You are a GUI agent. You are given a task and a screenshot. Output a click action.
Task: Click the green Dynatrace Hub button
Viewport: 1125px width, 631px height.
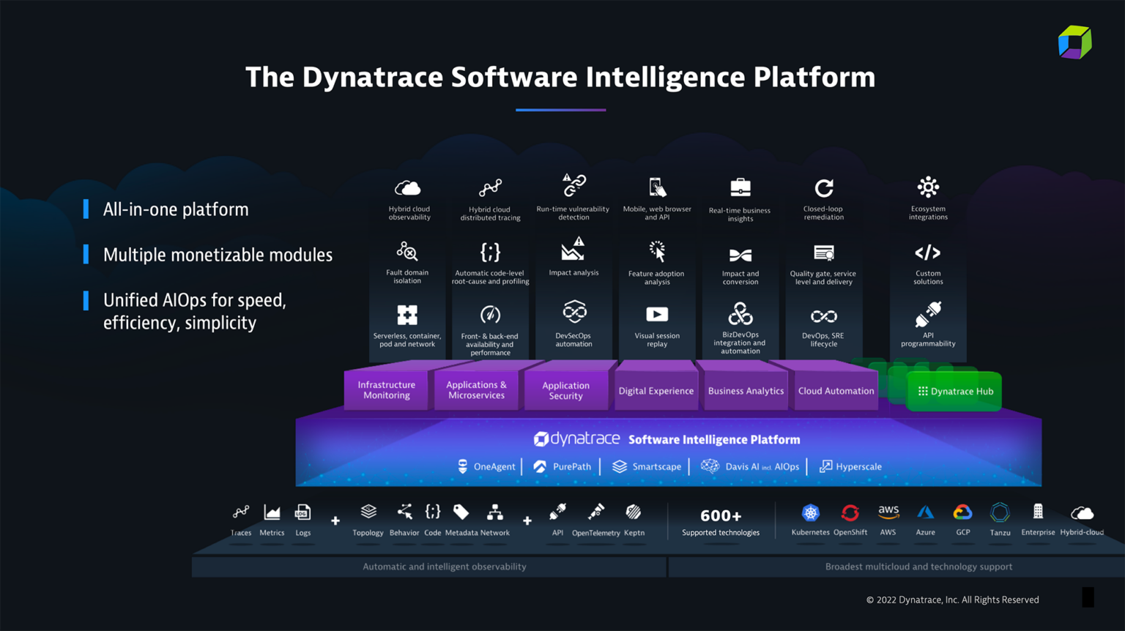954,392
